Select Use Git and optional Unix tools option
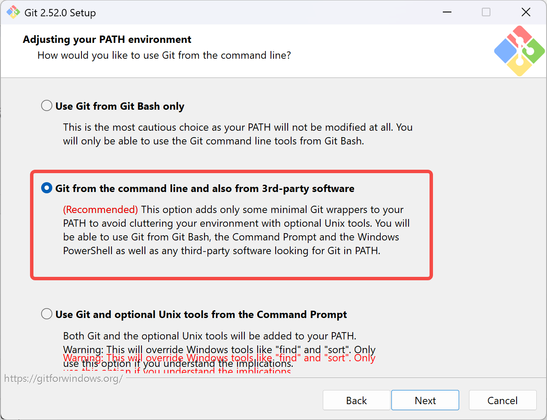547x420 pixels. [x=194, y=314]
